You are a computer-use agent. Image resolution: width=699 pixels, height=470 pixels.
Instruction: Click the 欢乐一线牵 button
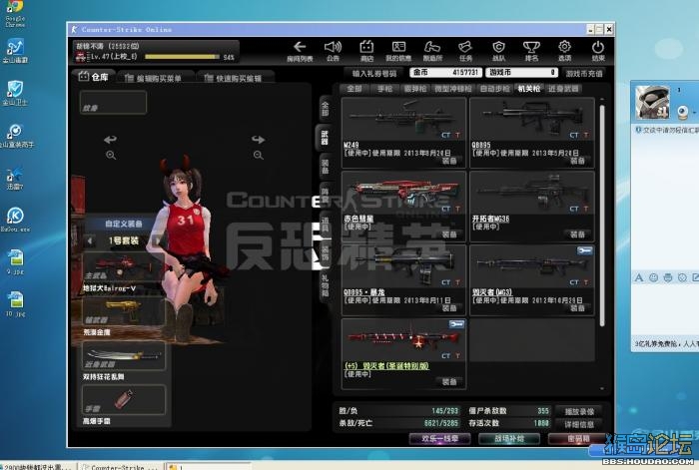click(x=439, y=439)
